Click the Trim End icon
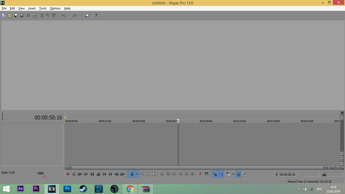The height and width of the screenshot is (194, 345). pos(180,174)
